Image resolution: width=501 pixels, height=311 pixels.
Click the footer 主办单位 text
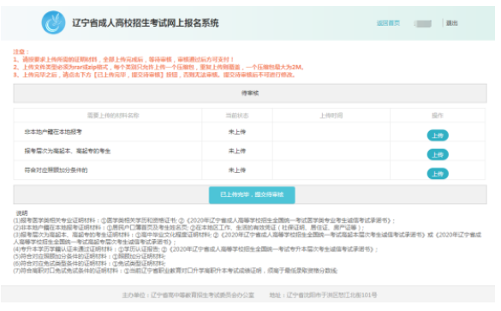tap(188, 295)
